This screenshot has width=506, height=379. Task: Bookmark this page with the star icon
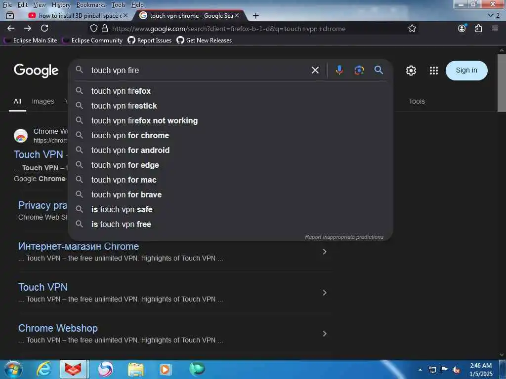point(412,28)
